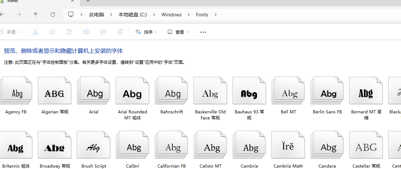This screenshot has width=401, height=169.
Task: Select Baskerville Old Face font icon
Action: point(210,91)
